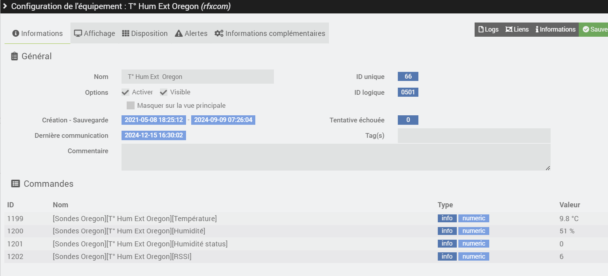Screen dimensions: 608x276
Task: Uncheck the Activer checkbox
Action: tap(125, 92)
